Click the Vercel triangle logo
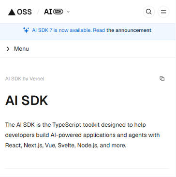Screen dimensions: 176x177 (12, 12)
